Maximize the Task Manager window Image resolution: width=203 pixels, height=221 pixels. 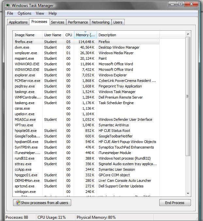(180, 4)
